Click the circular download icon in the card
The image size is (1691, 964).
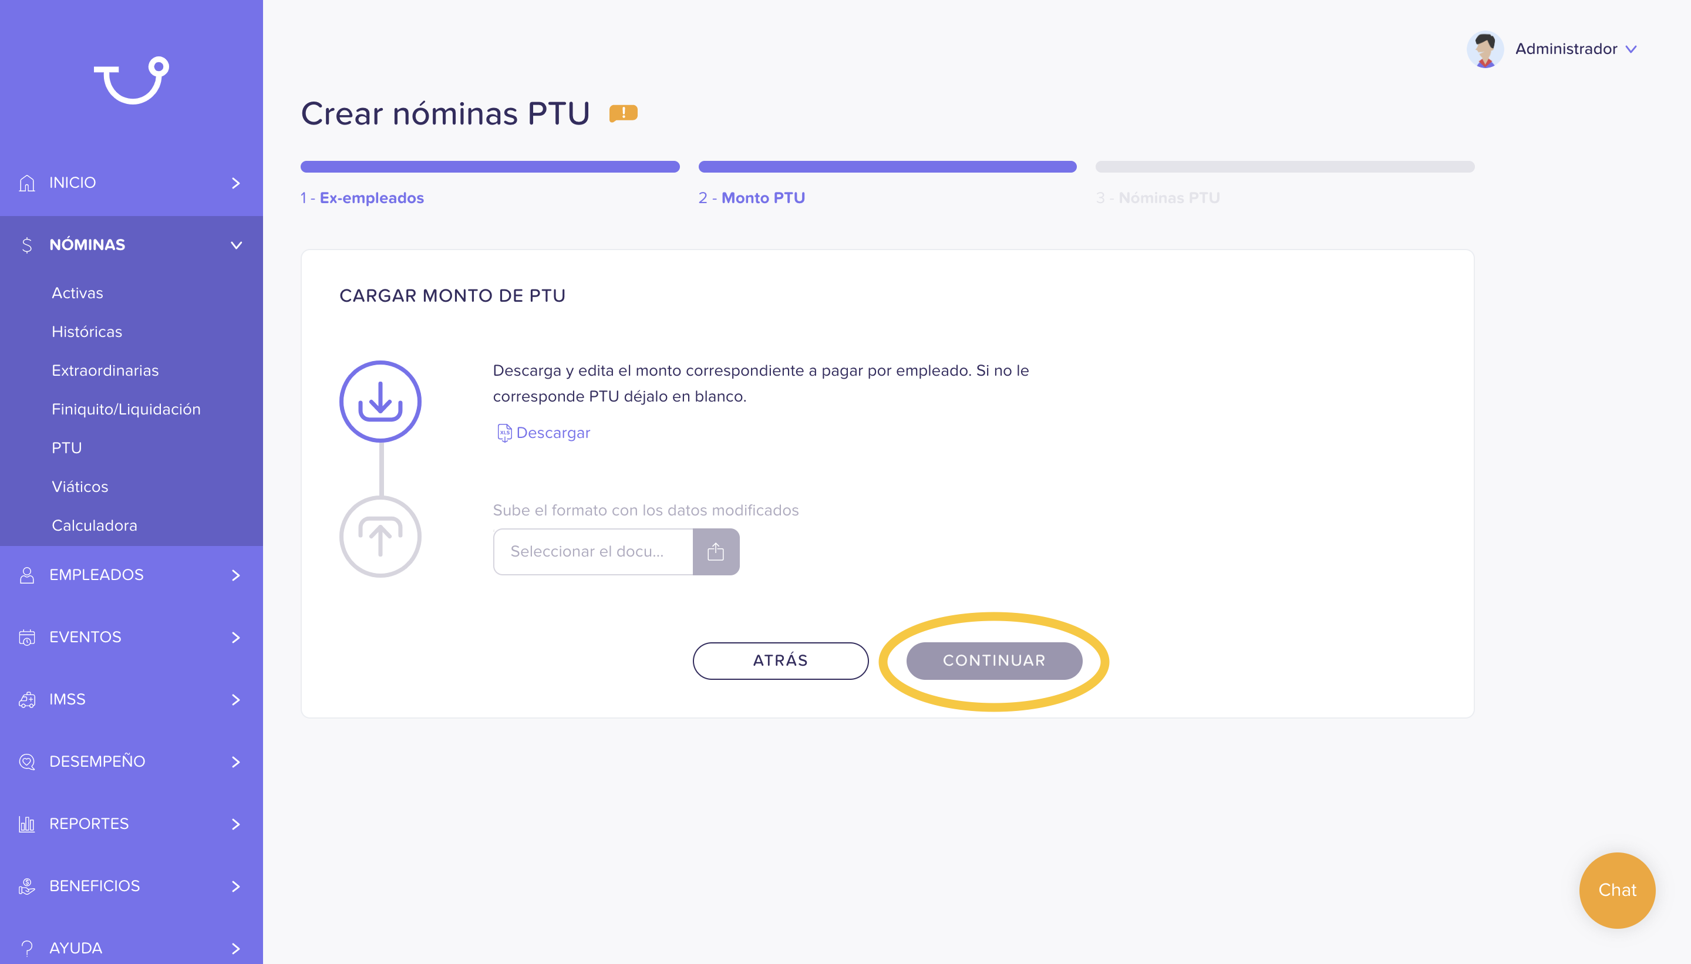(380, 401)
